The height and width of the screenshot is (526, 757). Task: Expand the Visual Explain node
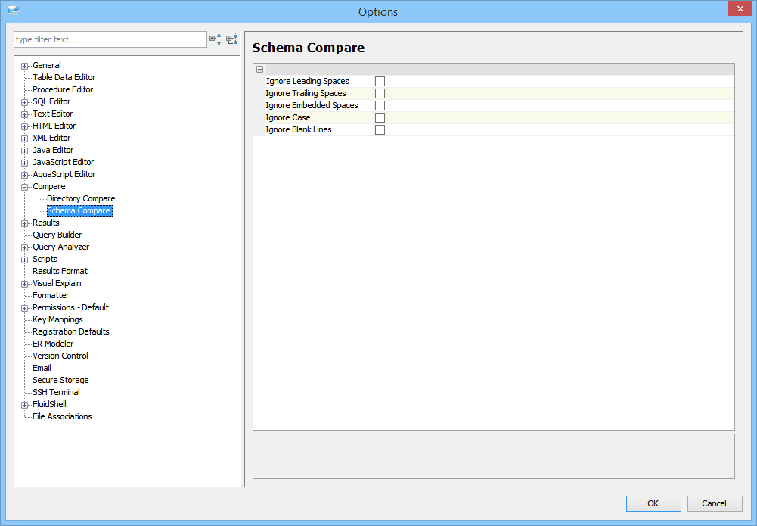click(25, 284)
